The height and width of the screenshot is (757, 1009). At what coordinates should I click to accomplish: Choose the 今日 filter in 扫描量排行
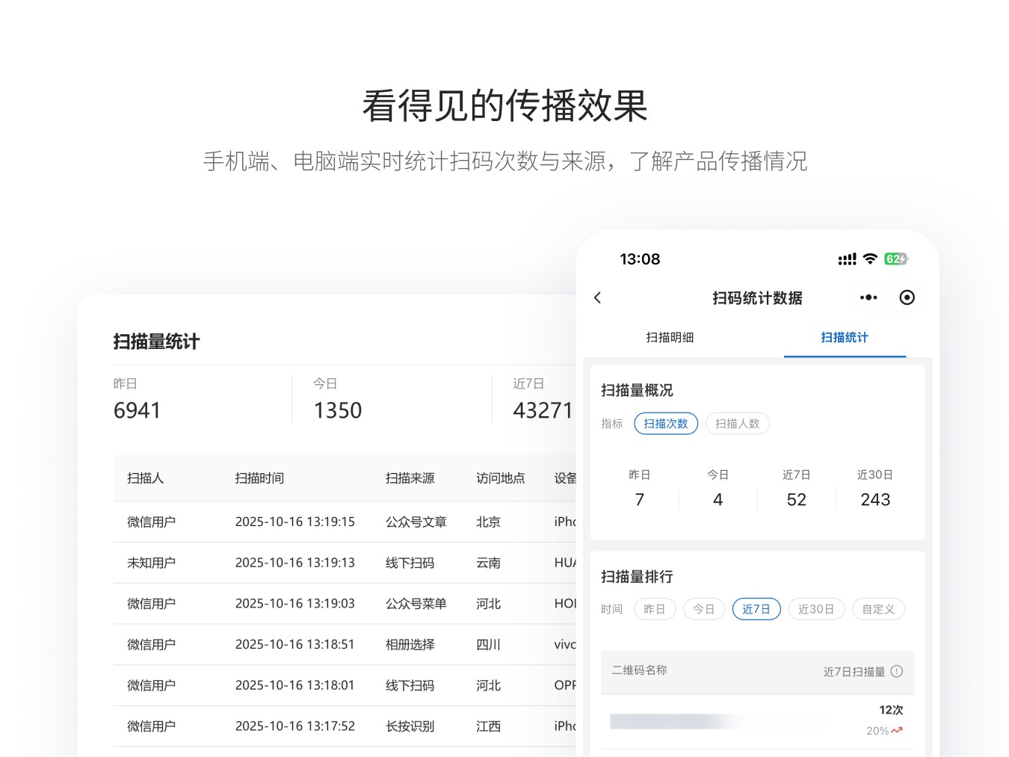click(x=703, y=609)
